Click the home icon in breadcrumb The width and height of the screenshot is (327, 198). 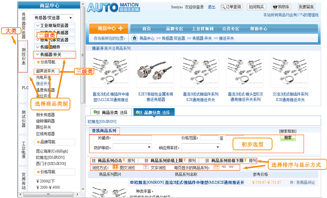(x=135, y=38)
